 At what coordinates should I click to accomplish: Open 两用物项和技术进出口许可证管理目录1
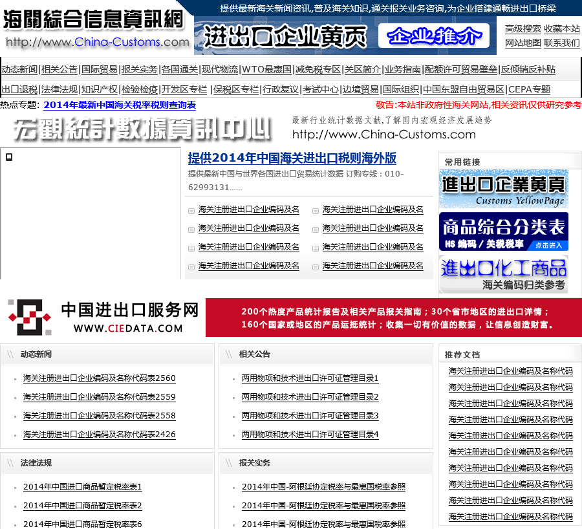click(310, 378)
